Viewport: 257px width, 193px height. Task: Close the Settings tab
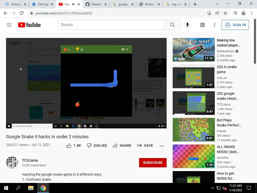[x=52, y=4]
